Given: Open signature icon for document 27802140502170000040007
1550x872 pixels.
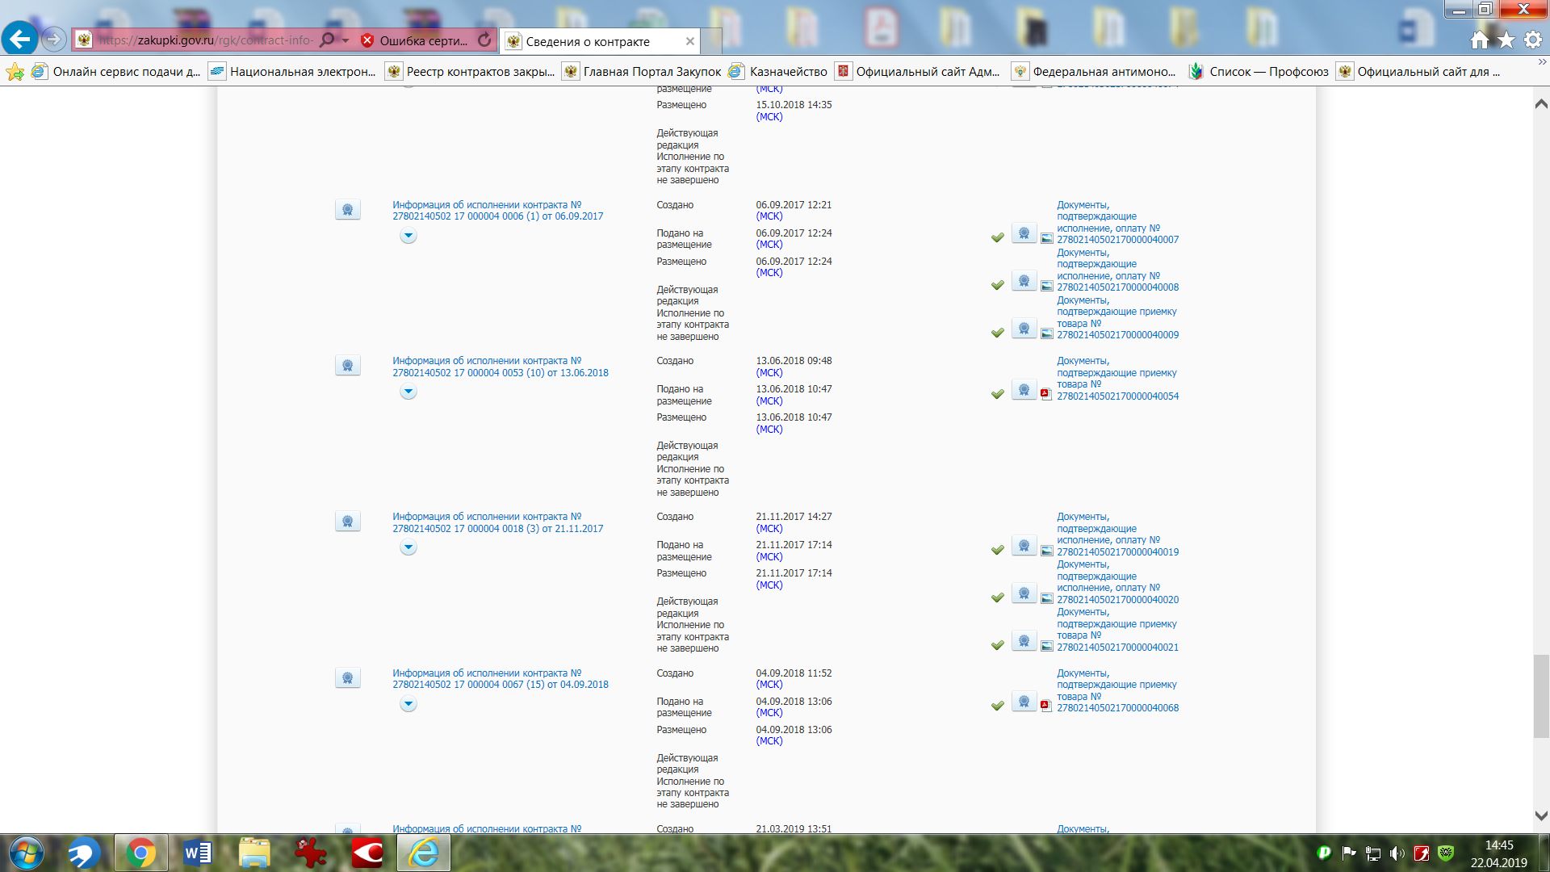Looking at the screenshot, I should pyautogui.click(x=1024, y=233).
